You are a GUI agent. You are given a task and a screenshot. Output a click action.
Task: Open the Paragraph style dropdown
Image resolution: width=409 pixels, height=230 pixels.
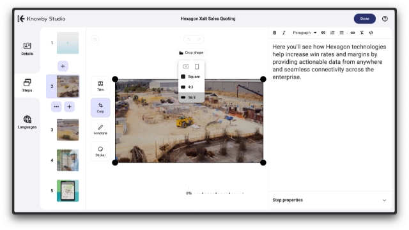click(x=304, y=33)
